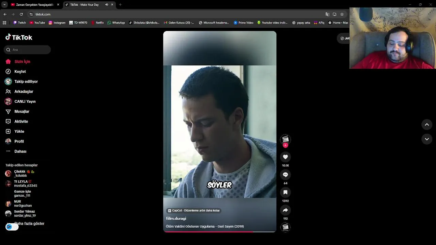Open Microsoft hesabınız bookmark
The width and height of the screenshot is (436, 245).
point(214,23)
